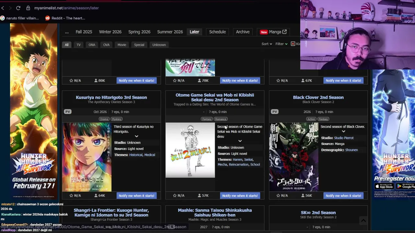
Task: Click the red close icon next to Filter
Action: click(x=293, y=44)
